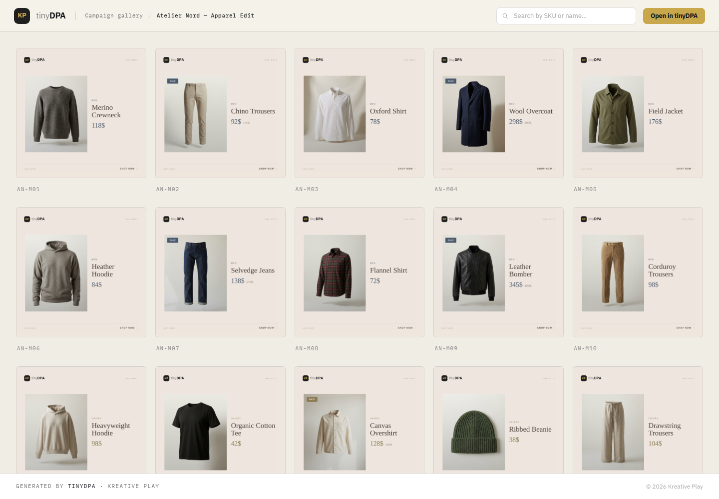
Task: Click the SKU label AN-M07
Action: 168,349
